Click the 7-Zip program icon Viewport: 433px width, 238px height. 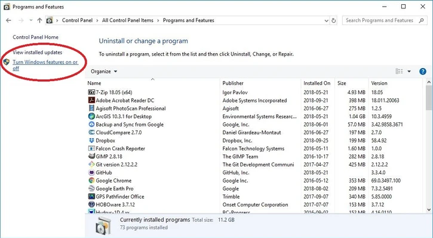pyautogui.click(x=91, y=92)
